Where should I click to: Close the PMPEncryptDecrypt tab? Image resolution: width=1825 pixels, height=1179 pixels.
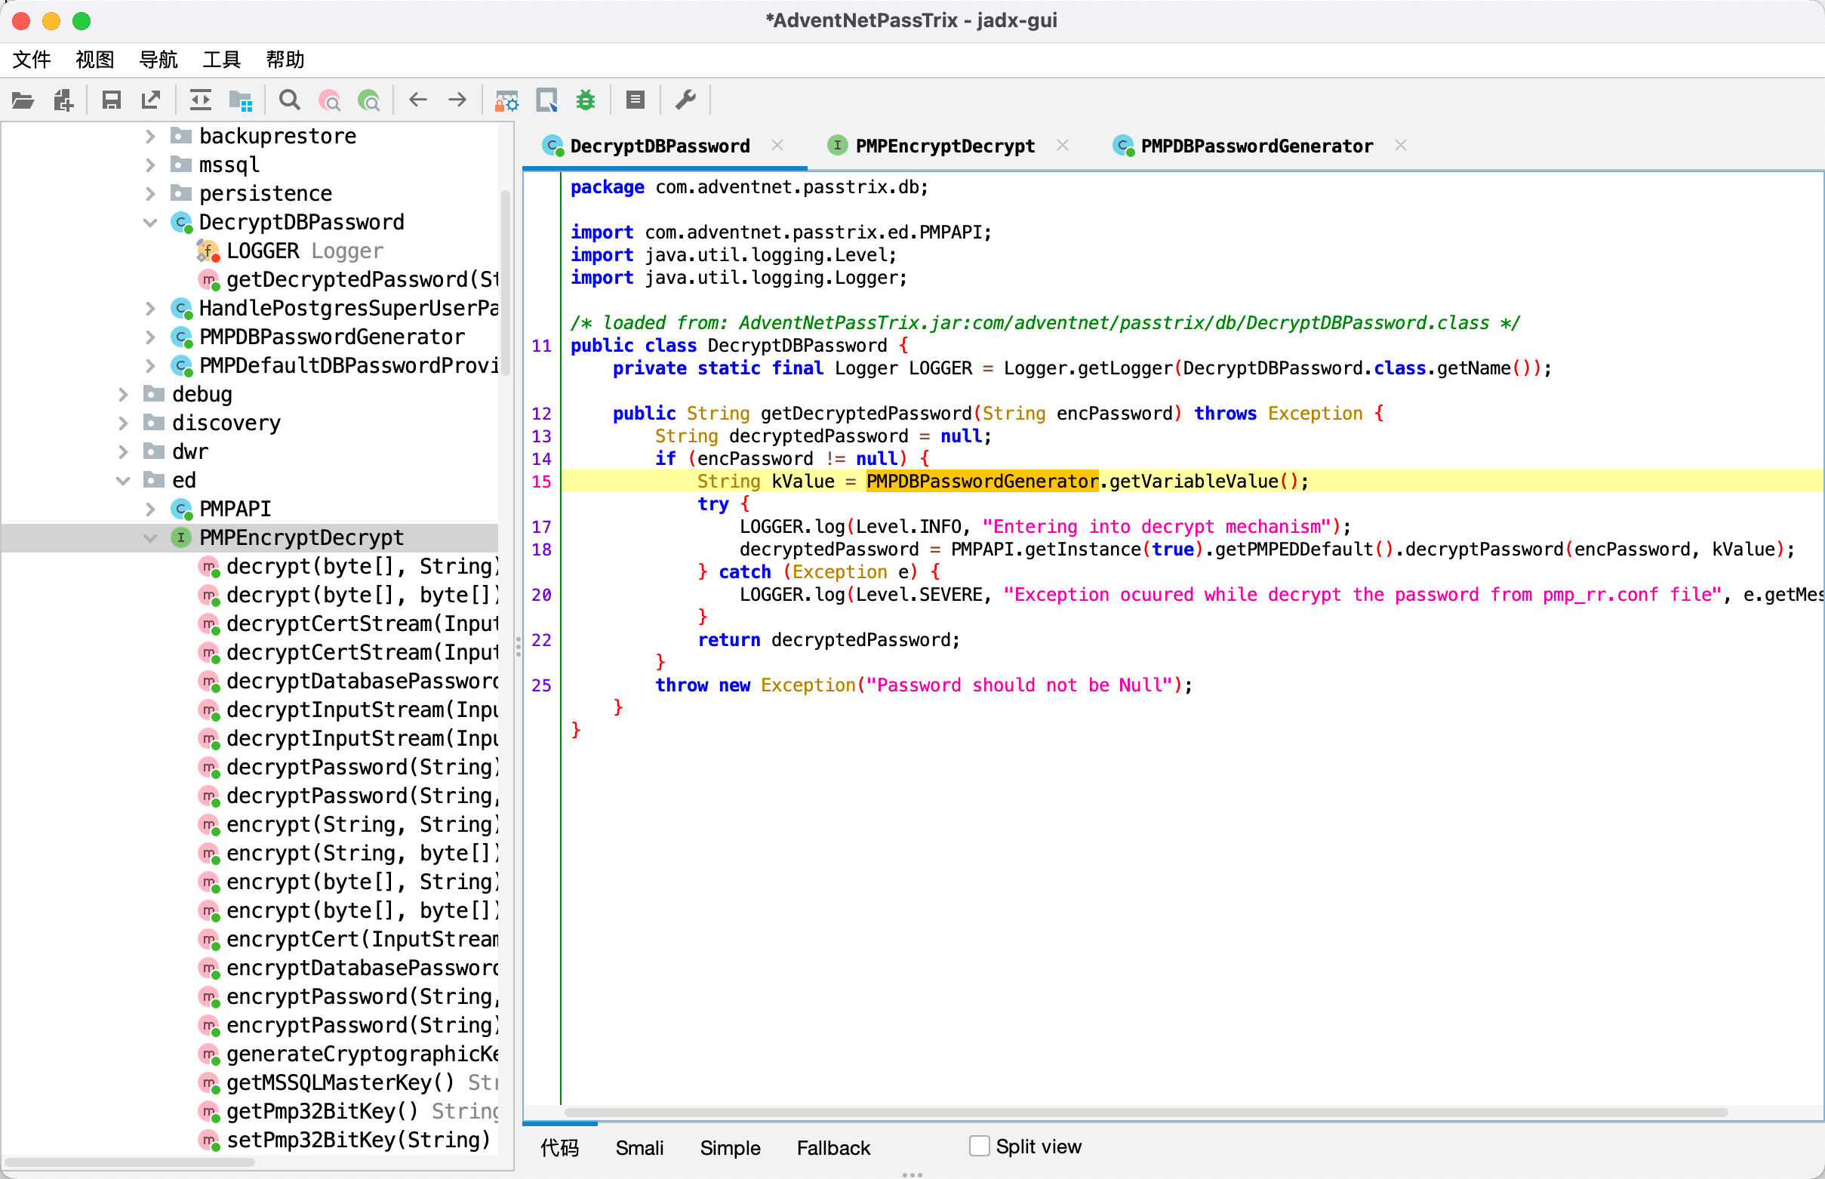(1063, 145)
